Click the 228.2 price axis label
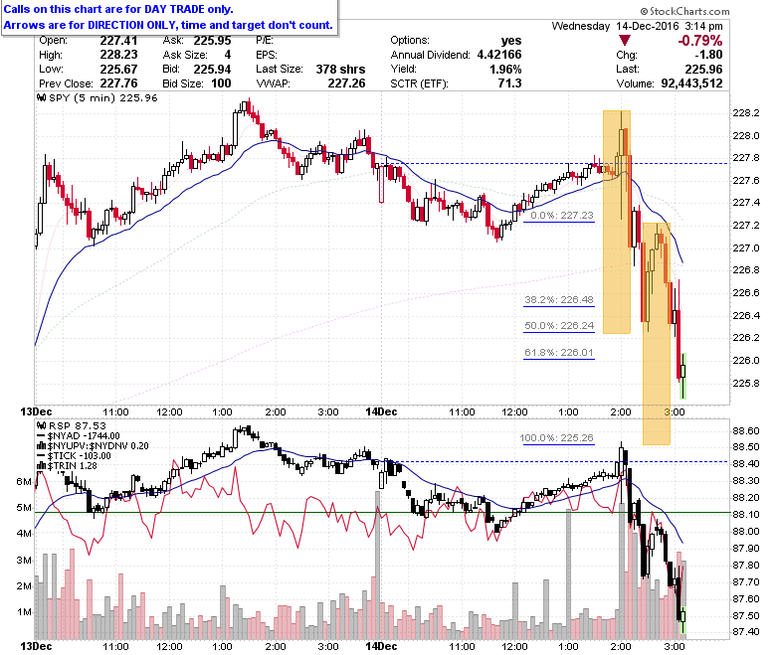Image resolution: width=776 pixels, height=655 pixels. coord(746,112)
